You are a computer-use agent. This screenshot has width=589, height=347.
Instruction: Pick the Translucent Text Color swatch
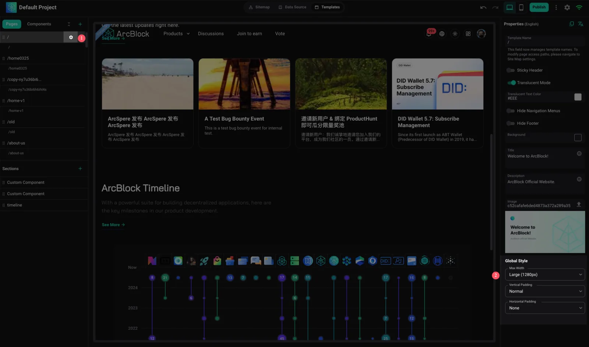point(578,97)
